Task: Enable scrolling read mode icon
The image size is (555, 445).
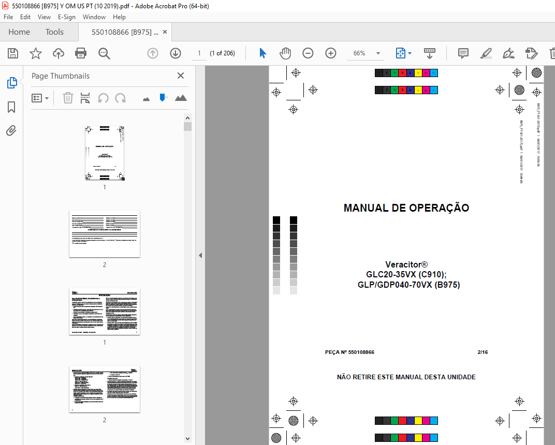Action: [x=429, y=53]
